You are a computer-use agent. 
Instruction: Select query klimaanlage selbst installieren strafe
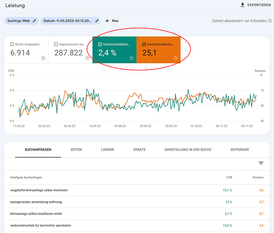[x=36, y=214]
